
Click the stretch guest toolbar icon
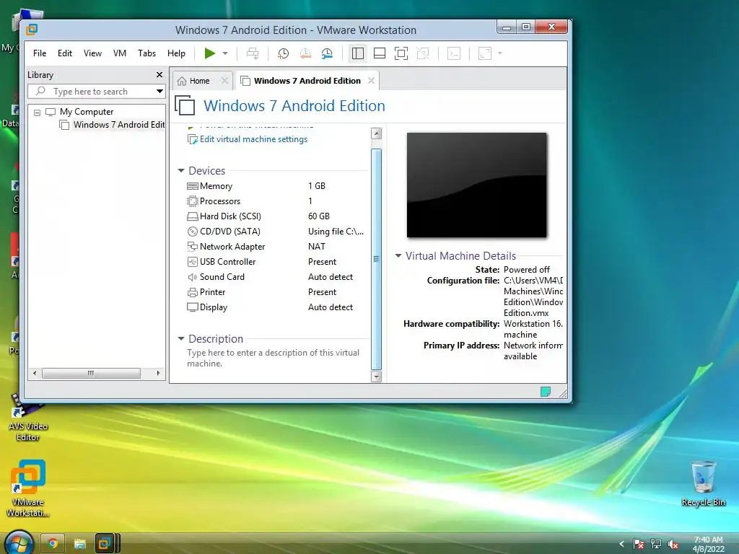[485, 53]
